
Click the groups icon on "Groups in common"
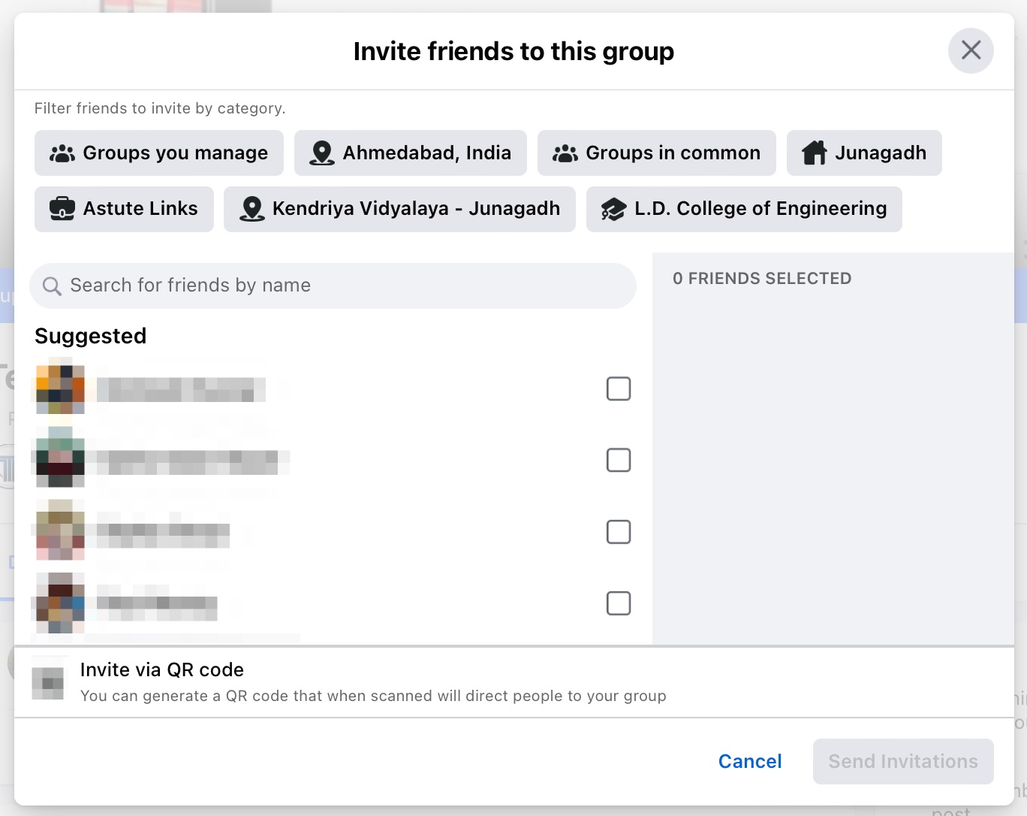pyautogui.click(x=564, y=153)
